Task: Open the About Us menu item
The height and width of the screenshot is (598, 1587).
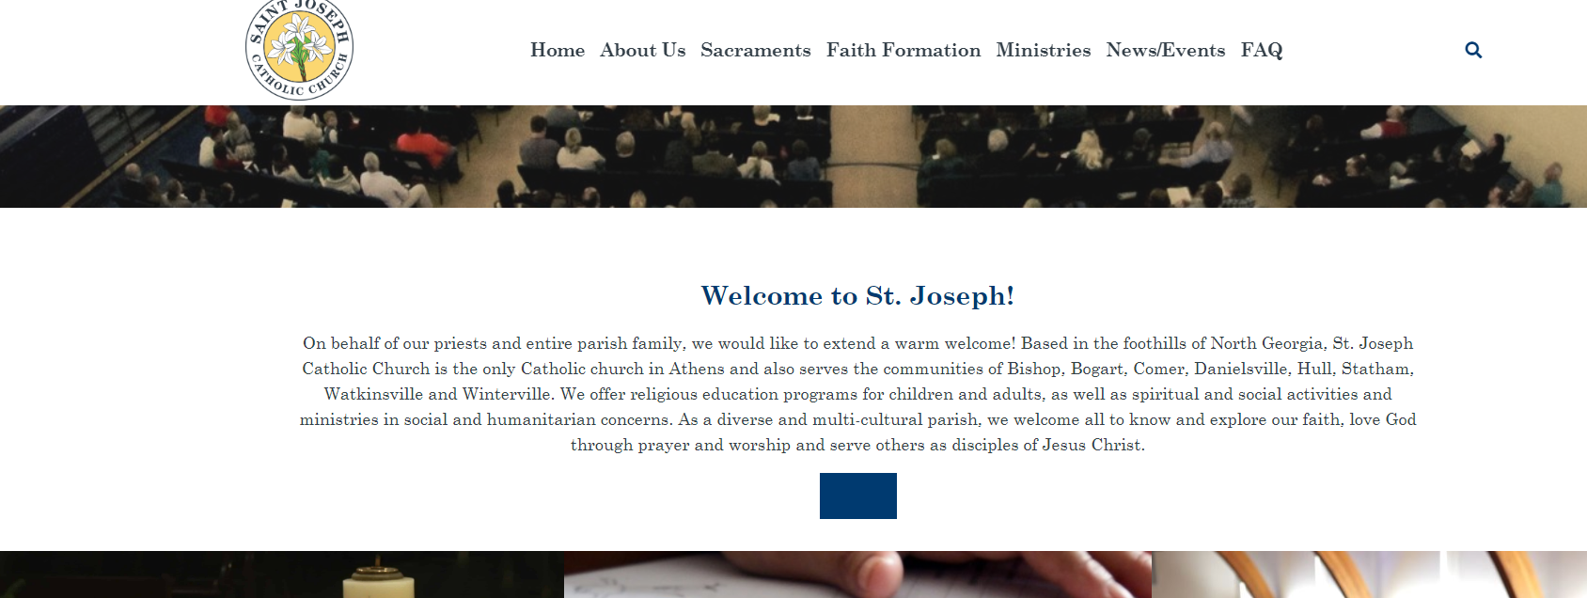Action: pos(643,50)
